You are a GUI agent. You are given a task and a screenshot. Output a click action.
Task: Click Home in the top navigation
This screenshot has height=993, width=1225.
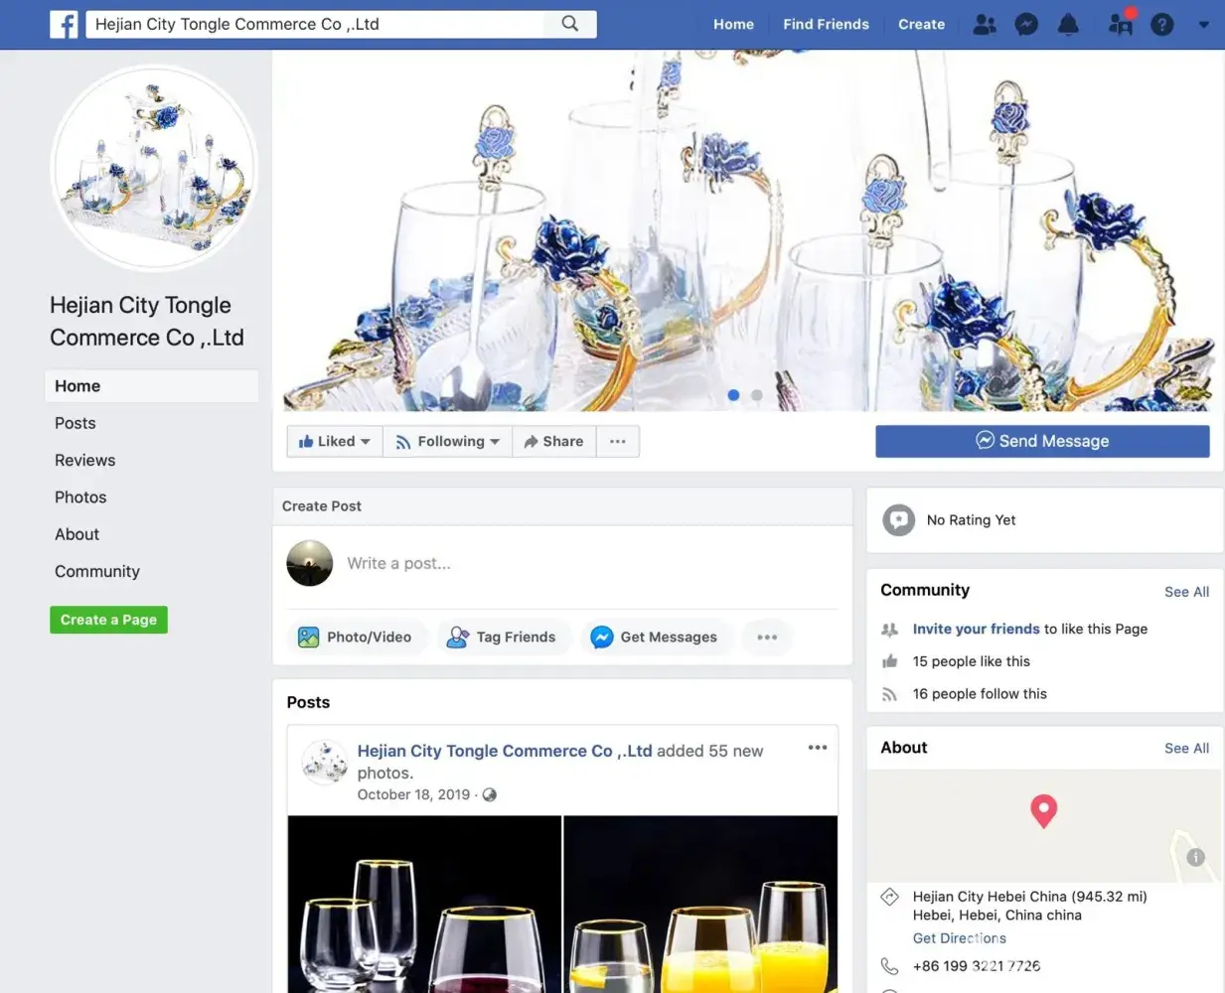coord(733,24)
